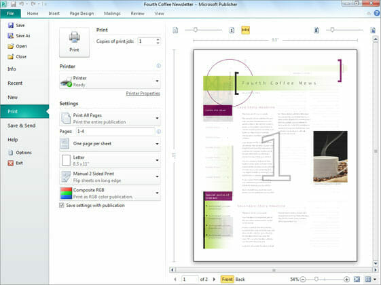Click the zoom out minus button
Screen dimensions: 381x285
coord(303,279)
